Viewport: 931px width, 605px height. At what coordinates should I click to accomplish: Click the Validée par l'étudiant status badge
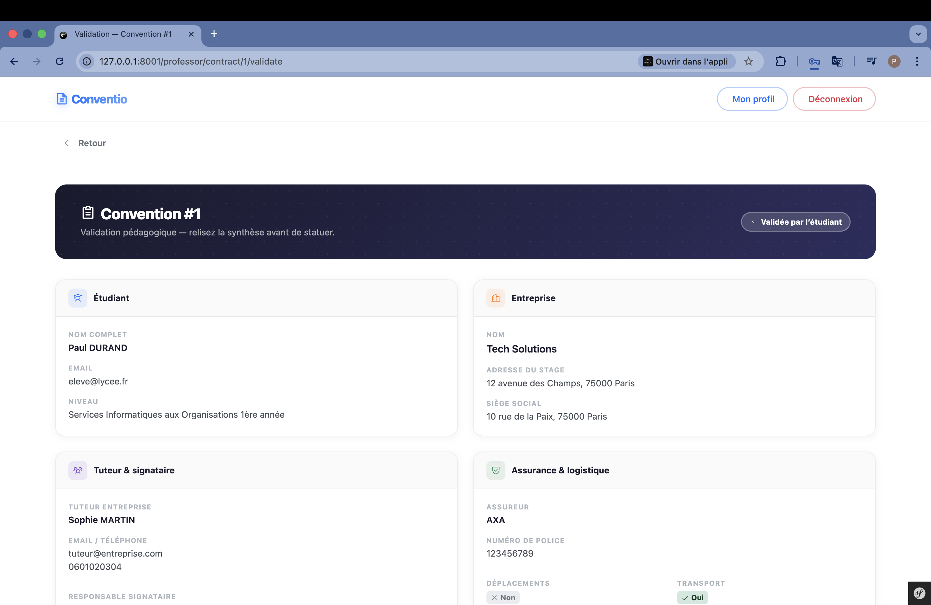(x=795, y=222)
